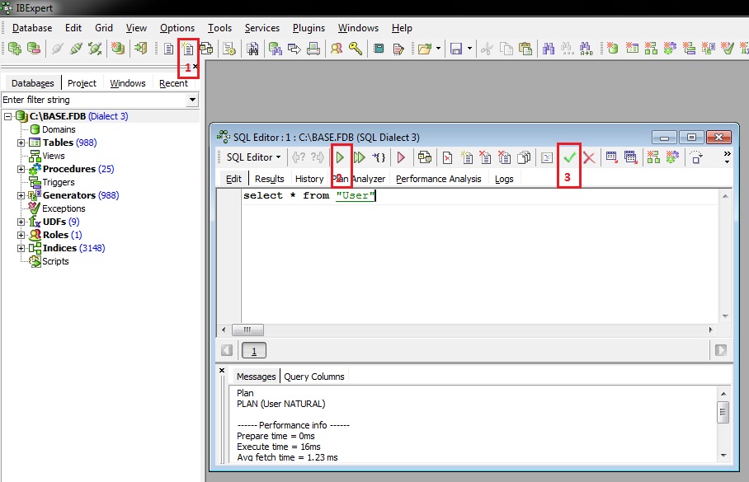The width and height of the screenshot is (749, 482).
Task: Click the printer icon in main toolbar
Action: [313, 49]
